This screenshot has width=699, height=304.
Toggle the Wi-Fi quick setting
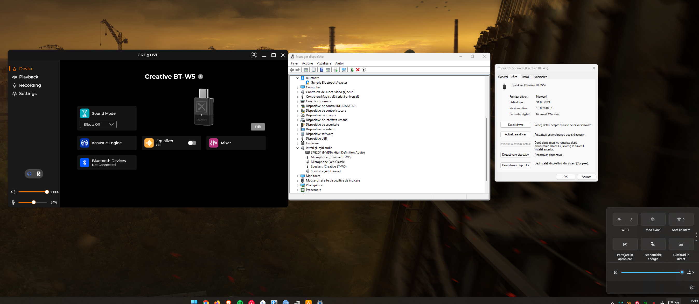(x=619, y=220)
